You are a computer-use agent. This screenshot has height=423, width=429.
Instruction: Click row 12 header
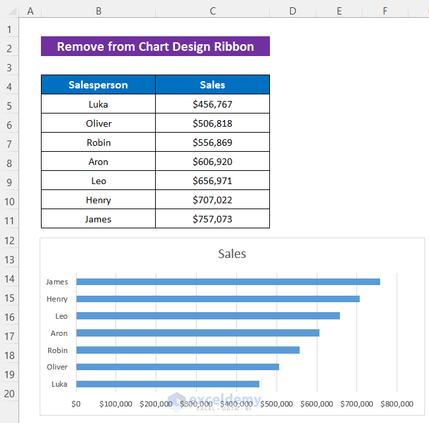tap(9, 240)
